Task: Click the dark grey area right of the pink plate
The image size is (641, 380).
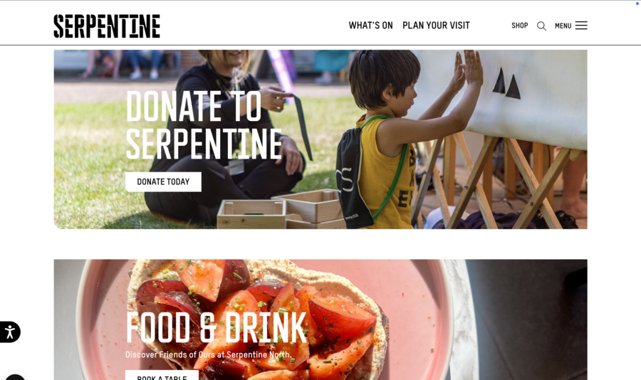Action: coord(527,320)
